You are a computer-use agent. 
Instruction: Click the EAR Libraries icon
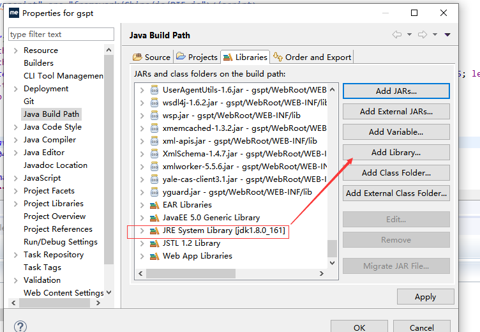click(154, 205)
